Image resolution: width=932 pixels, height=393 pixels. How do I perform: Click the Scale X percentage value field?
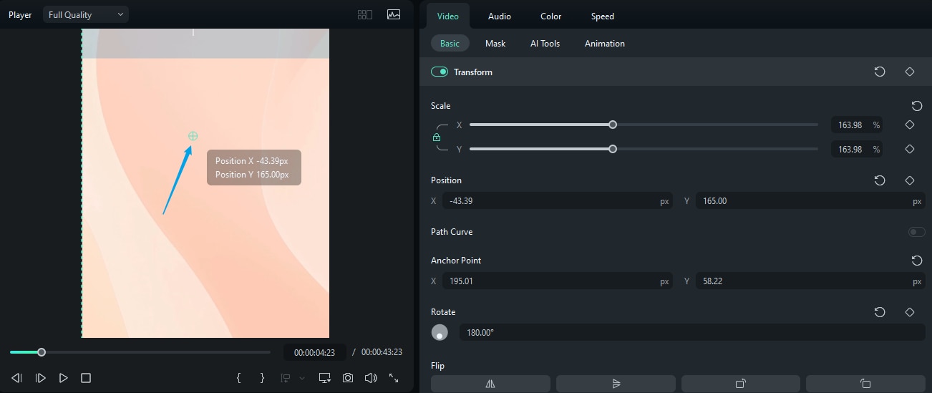pos(857,125)
